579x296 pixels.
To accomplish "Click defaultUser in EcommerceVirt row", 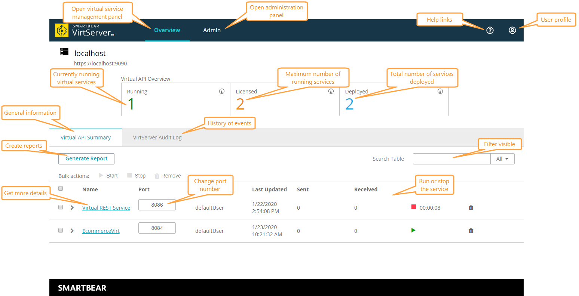I will (x=209, y=231).
